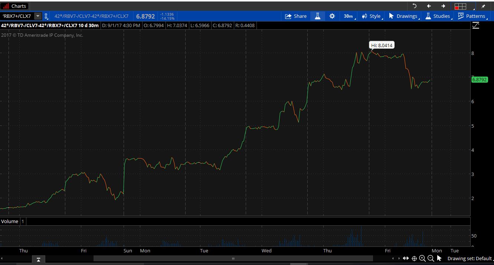Screen dimensions: 494x265
Task: Click the green 6.8792 price label
Action: click(x=479, y=79)
